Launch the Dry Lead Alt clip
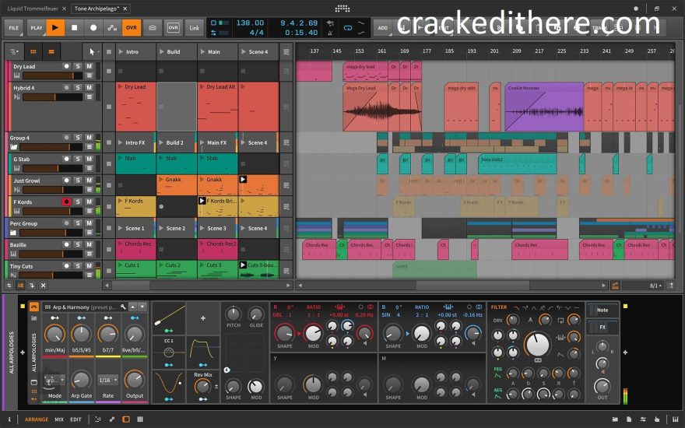The height and width of the screenshot is (428, 685). pos(217,107)
